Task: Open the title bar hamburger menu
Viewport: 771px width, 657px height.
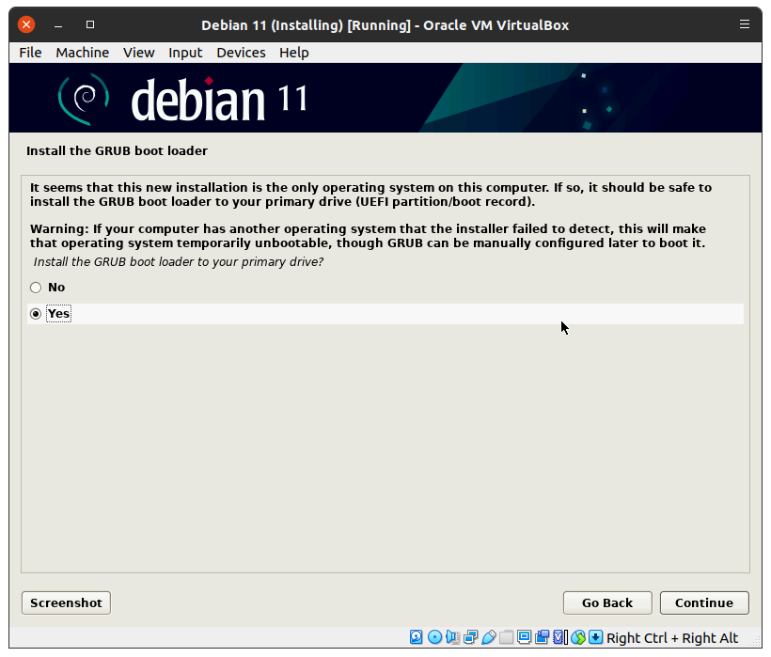Action: pos(745,24)
